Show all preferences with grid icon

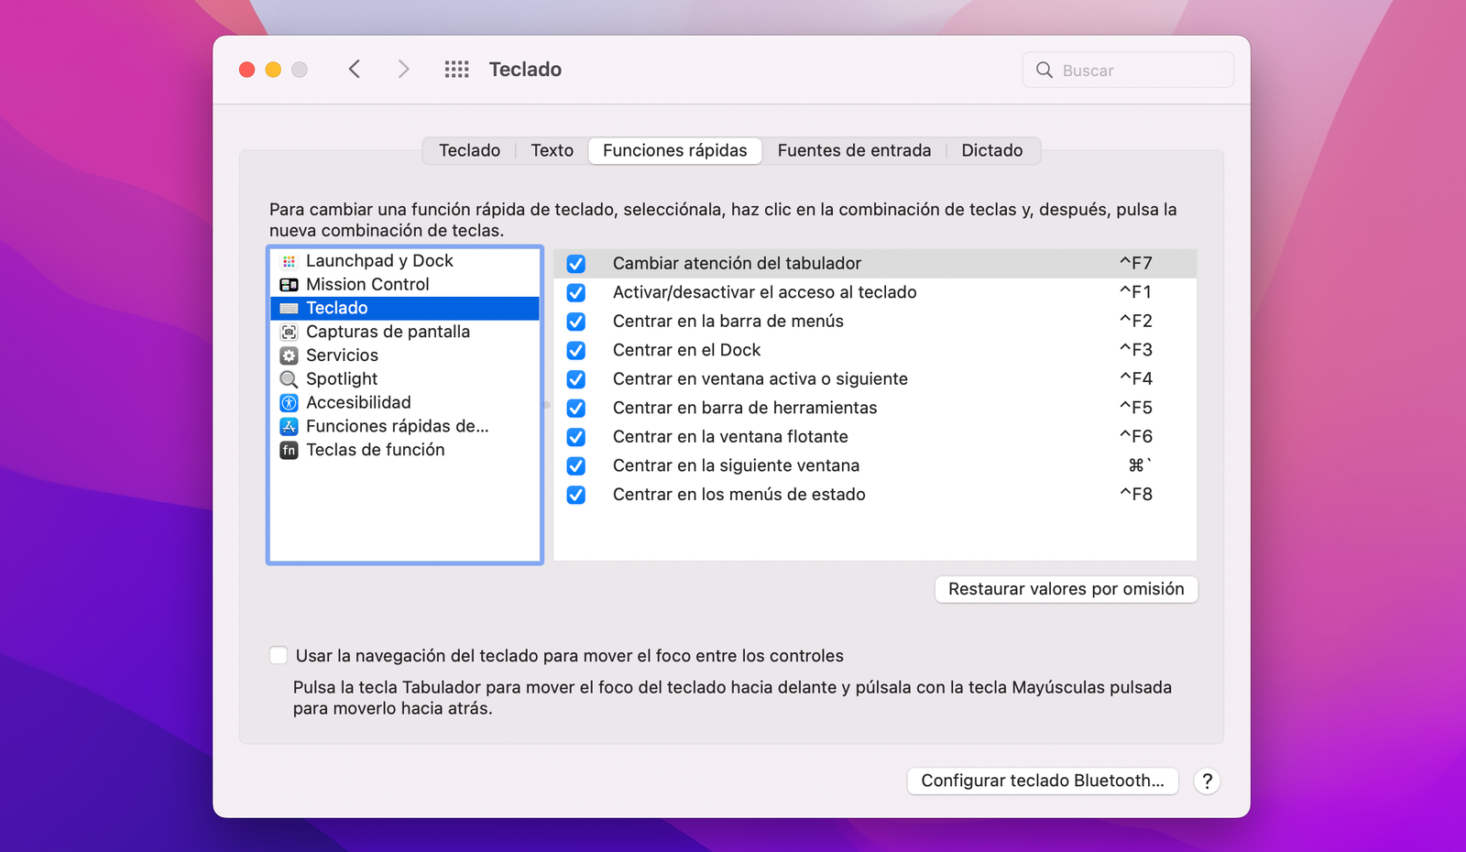coord(456,70)
